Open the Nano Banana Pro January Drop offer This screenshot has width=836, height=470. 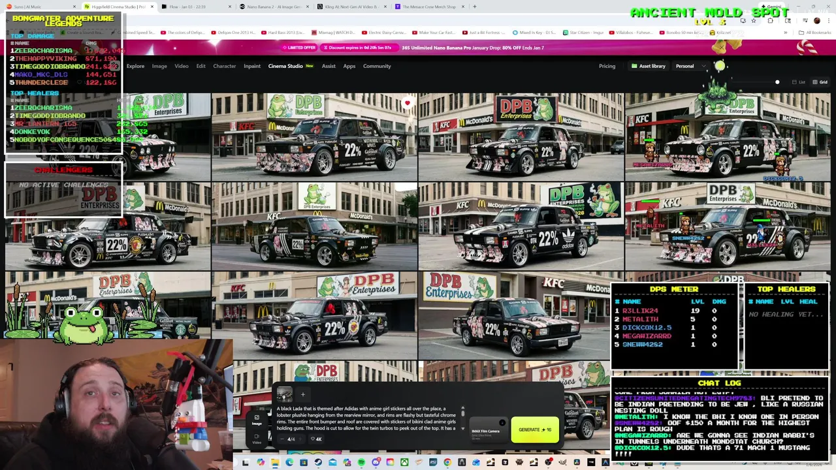pos(473,48)
